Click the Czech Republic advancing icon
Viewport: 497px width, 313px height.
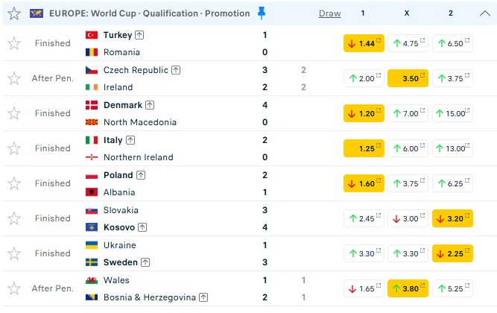coord(176,70)
